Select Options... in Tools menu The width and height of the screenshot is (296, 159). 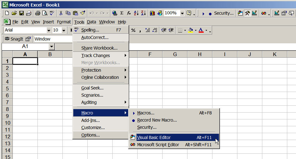pyautogui.click(x=101, y=135)
